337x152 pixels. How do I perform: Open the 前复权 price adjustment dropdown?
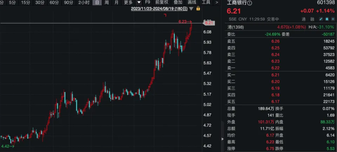(x=162, y=2)
